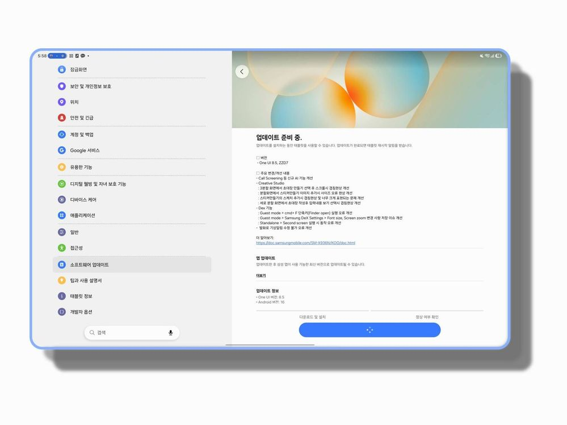Expand 더보기 under 앱 업데이트

point(261,274)
